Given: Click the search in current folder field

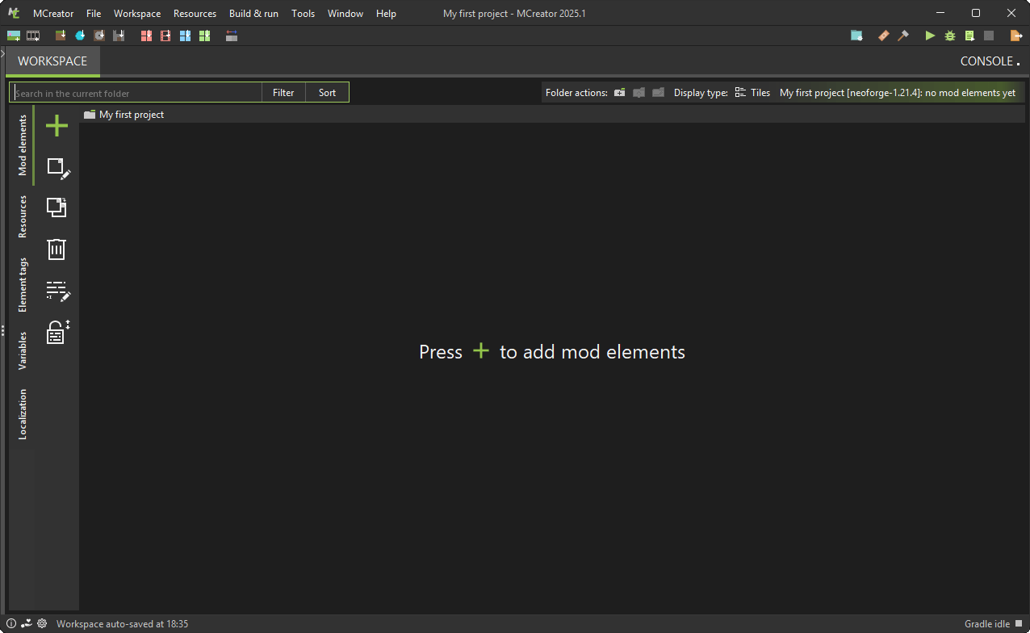Looking at the screenshot, I should point(136,93).
